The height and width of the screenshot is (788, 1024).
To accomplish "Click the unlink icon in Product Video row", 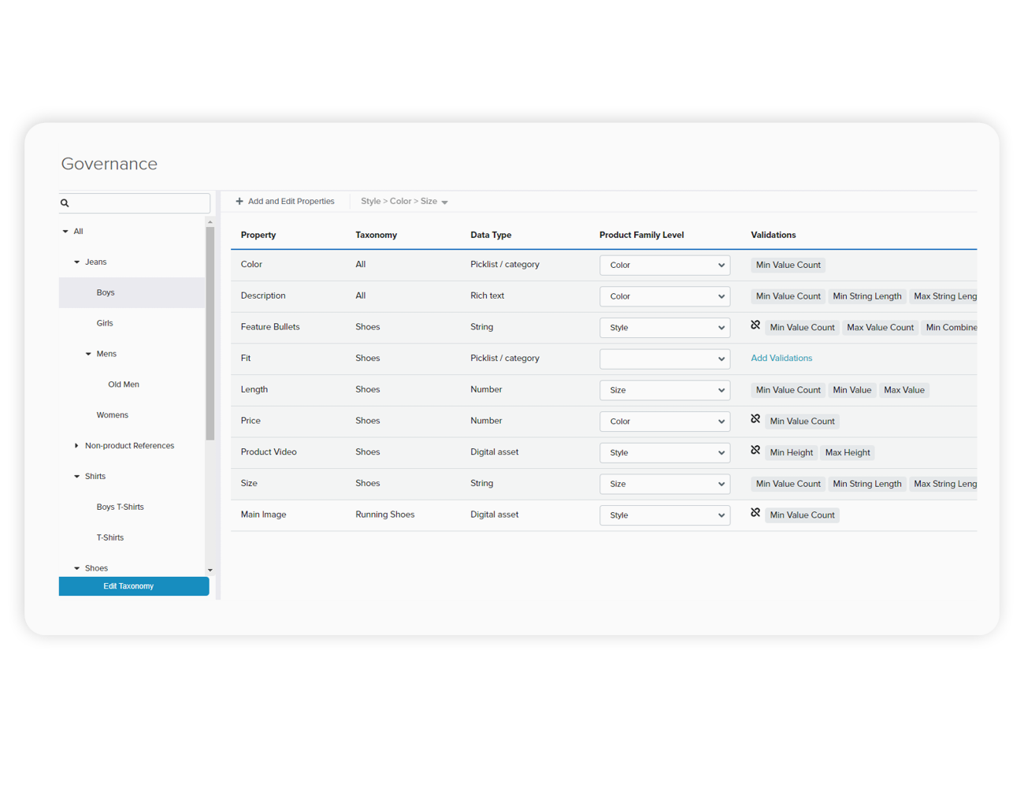I will click(x=755, y=451).
